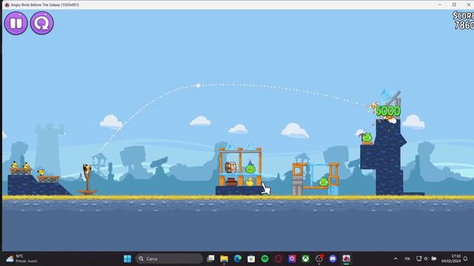Open the red circular app in taskbar
Screen dimensions: 474x266
pos(278,259)
